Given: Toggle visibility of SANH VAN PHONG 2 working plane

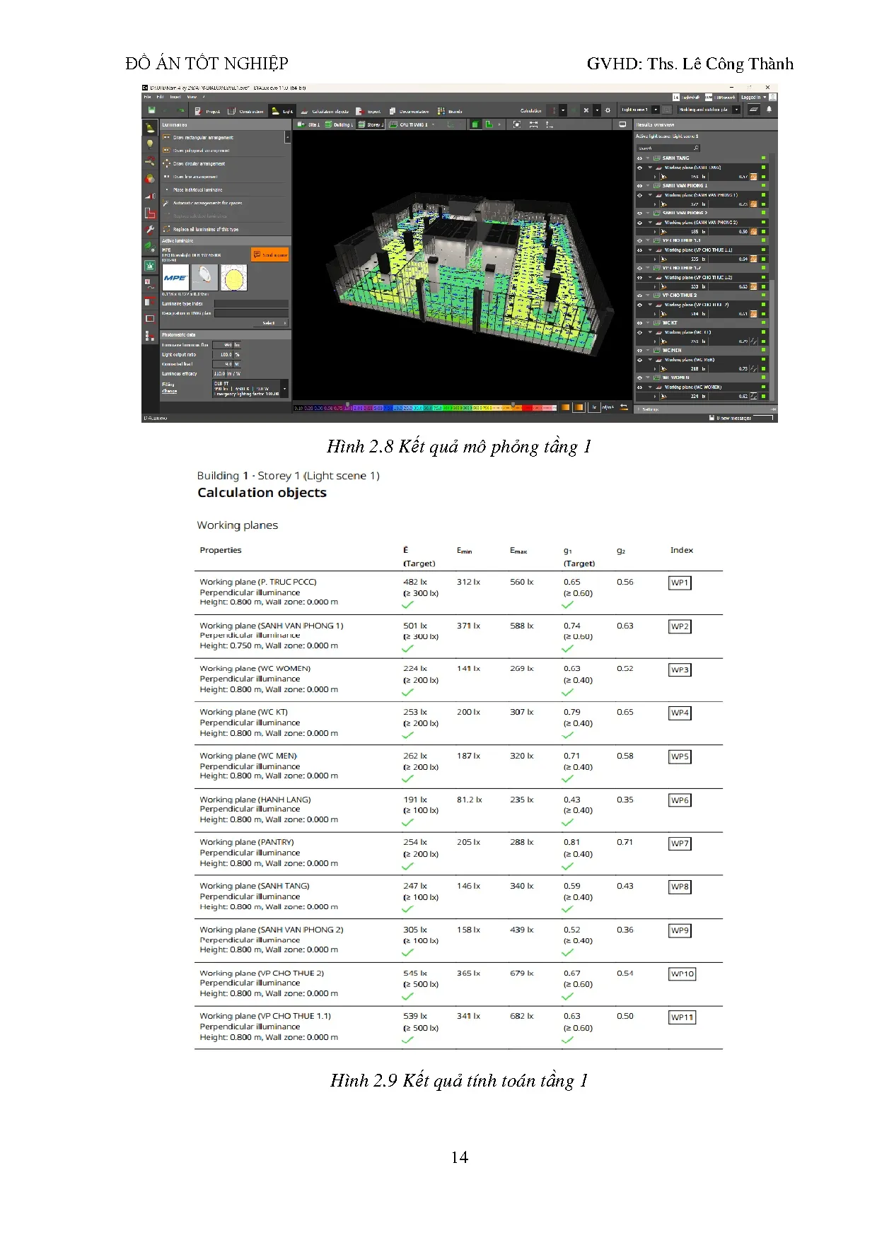Looking at the screenshot, I should pos(639,223).
